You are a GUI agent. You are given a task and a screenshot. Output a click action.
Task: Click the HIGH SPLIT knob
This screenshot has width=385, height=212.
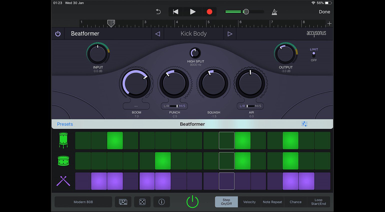point(195,53)
